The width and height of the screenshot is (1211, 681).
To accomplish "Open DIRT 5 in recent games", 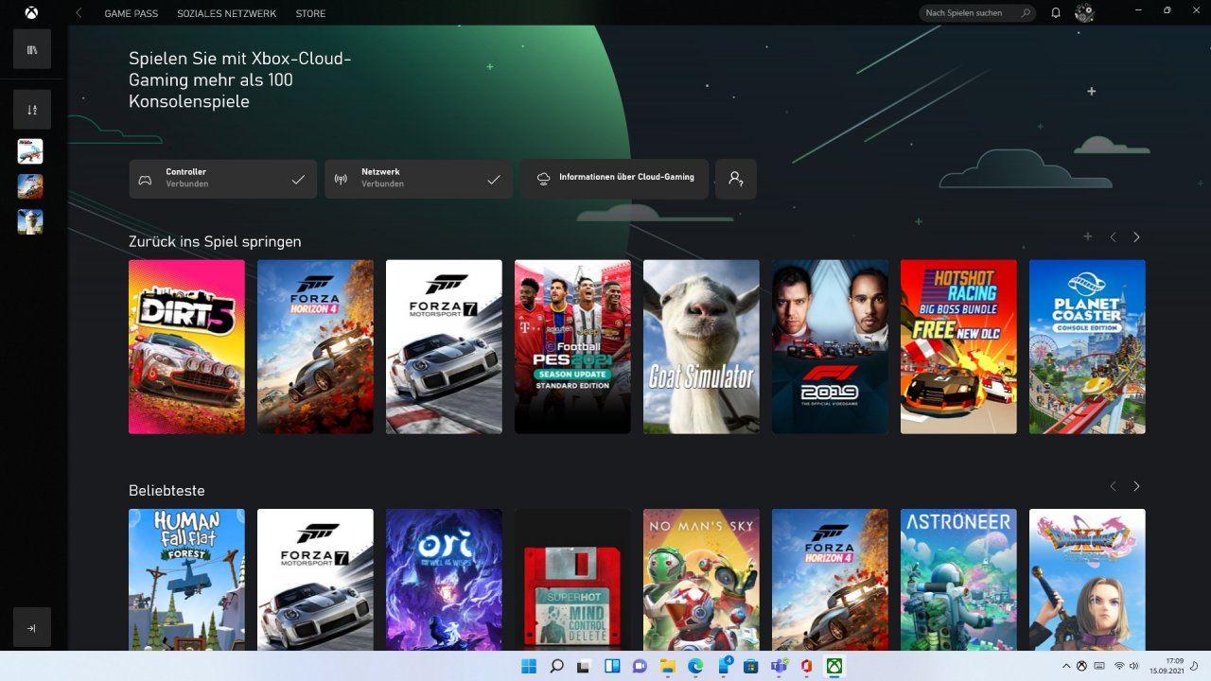I will (x=186, y=347).
